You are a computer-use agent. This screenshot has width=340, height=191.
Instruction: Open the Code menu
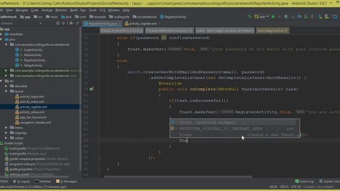[x=35, y=10]
